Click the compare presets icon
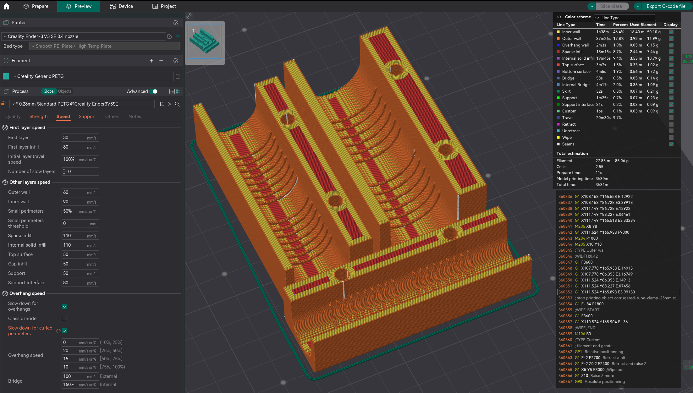 [178, 91]
